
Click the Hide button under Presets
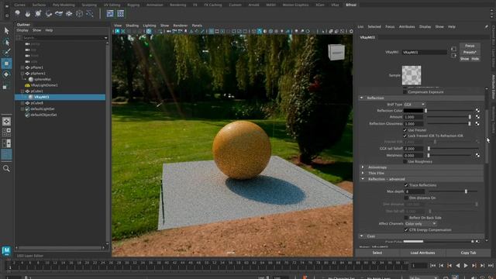tap(475, 59)
